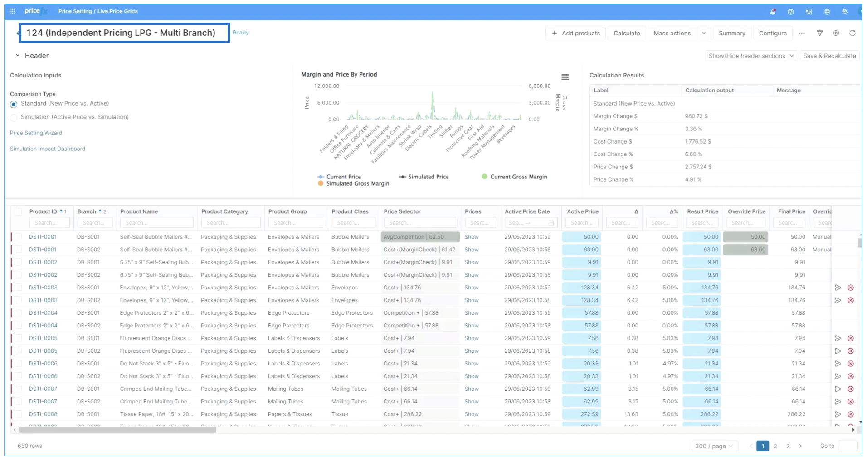Go to page 2 of the grid
Image resolution: width=867 pixels, height=461 pixels.
(775, 446)
